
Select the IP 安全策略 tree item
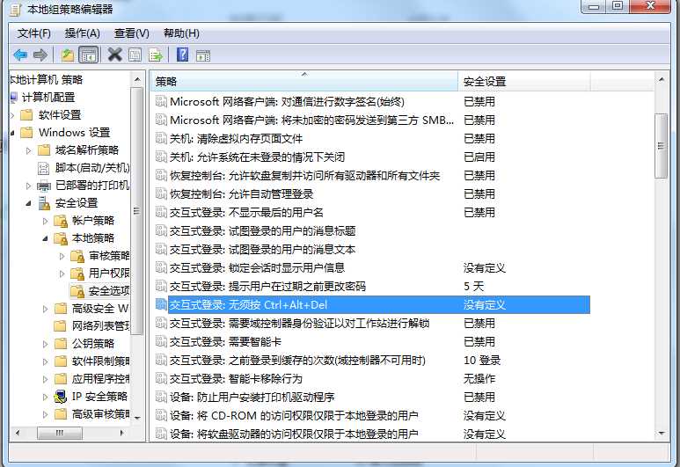99,397
